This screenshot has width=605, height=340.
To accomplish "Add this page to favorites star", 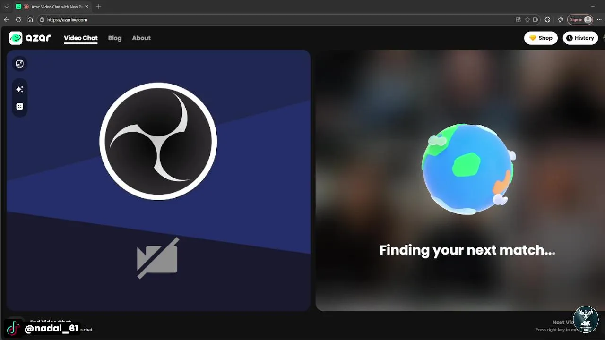I will [x=527, y=20].
